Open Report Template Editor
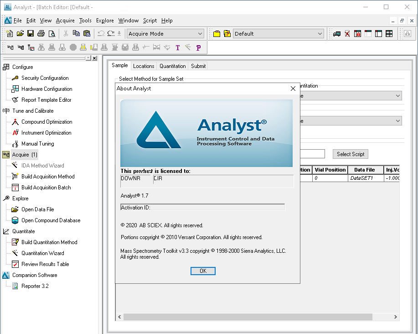Viewport: 418px width, 334px height. 46,100
